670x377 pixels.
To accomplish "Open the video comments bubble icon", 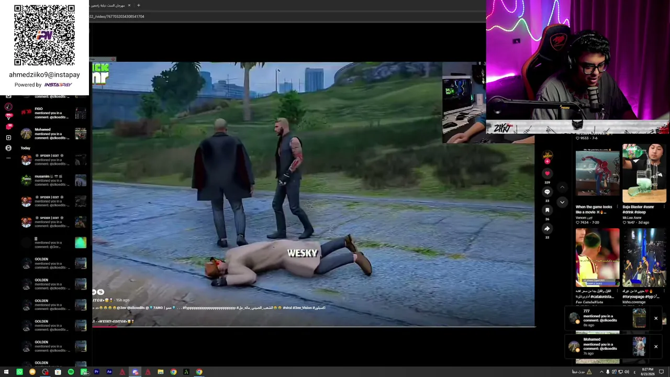I will pyautogui.click(x=547, y=192).
